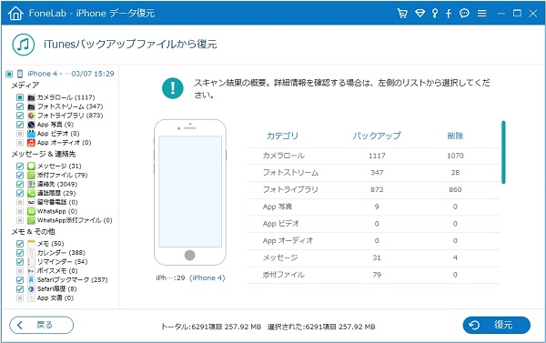This screenshot has height=343, width=546.
Task: Click the 添付ファイル attachment icon
Action: pyautogui.click(x=31, y=176)
